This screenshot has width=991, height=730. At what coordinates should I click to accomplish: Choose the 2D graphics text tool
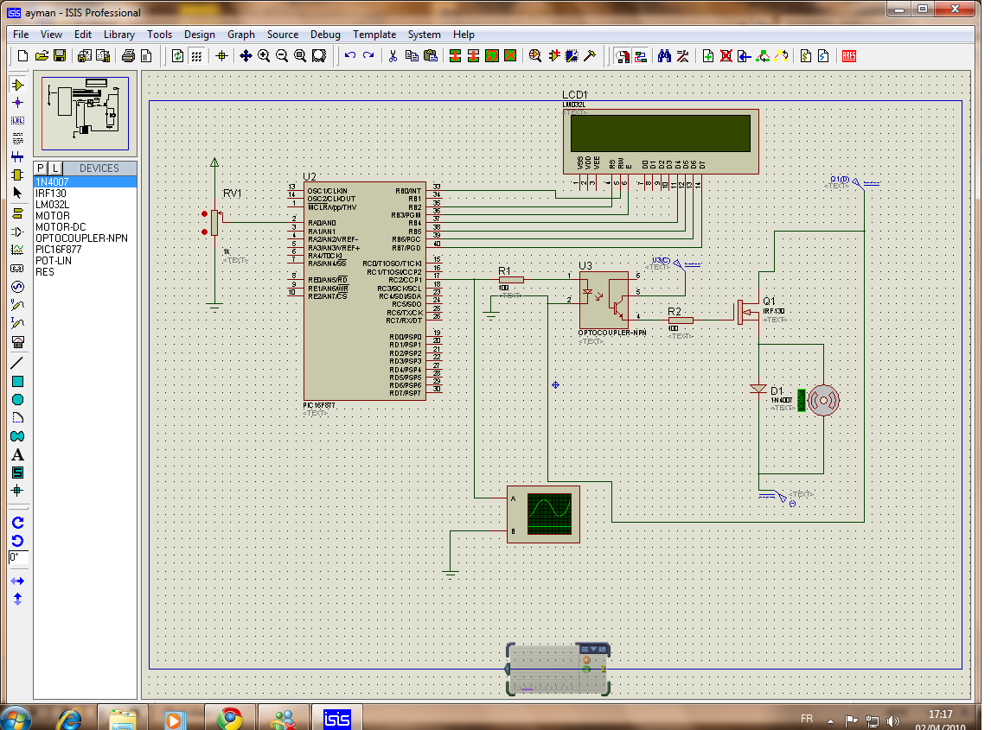17,454
